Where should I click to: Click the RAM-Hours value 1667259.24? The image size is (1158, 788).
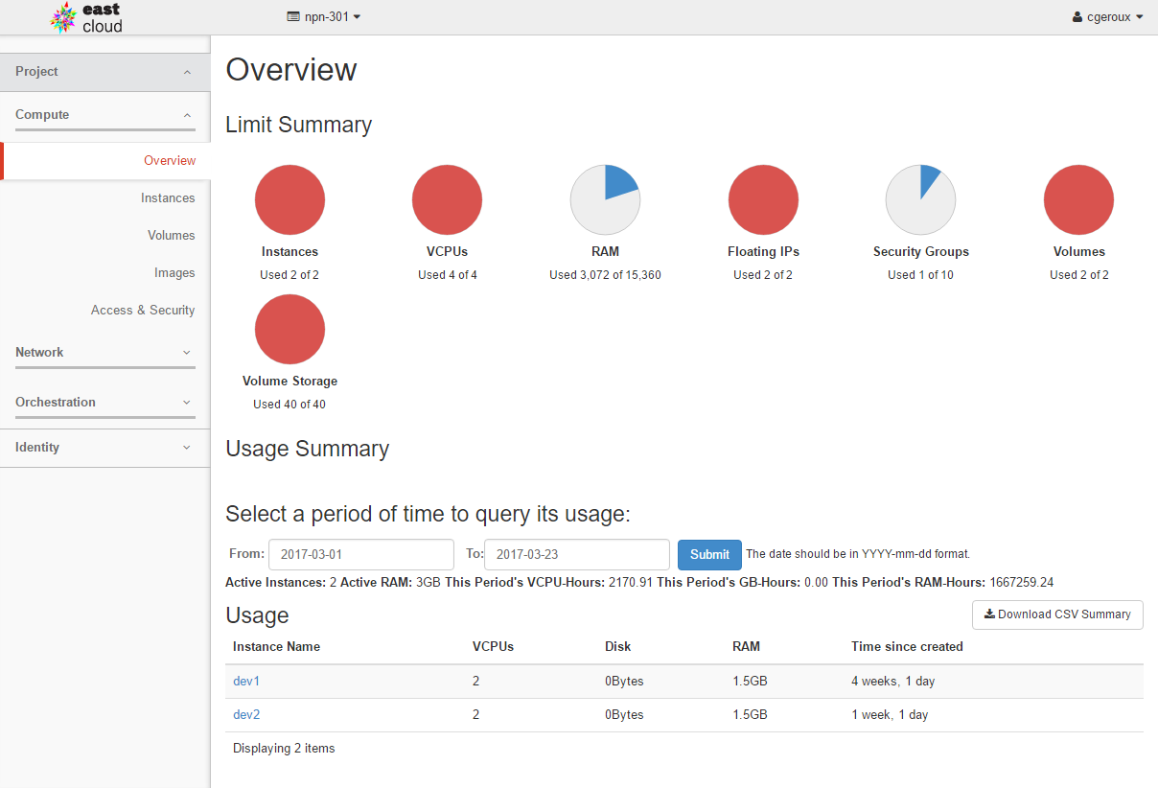[x=1021, y=583]
